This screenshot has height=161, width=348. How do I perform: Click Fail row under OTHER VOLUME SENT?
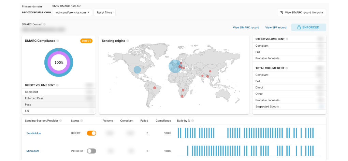pyautogui.click(x=289, y=52)
